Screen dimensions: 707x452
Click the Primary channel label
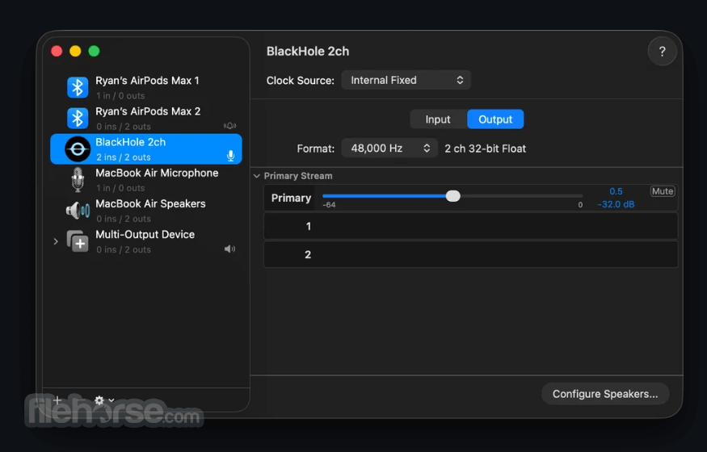click(291, 198)
